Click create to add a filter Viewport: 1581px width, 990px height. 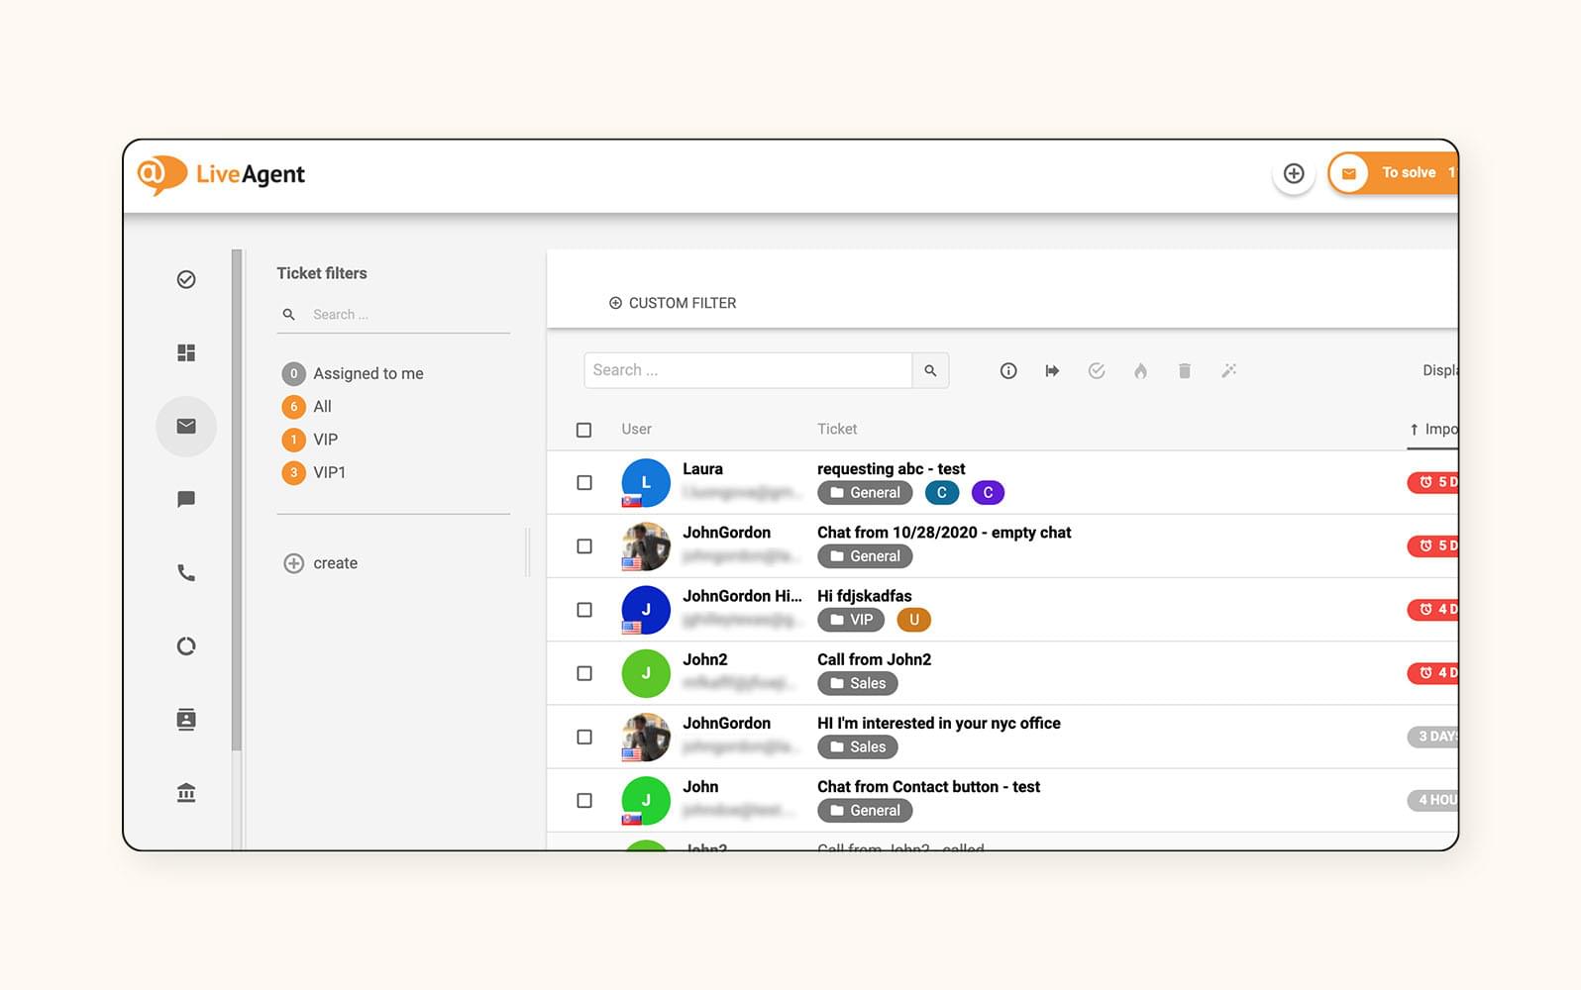coord(321,562)
